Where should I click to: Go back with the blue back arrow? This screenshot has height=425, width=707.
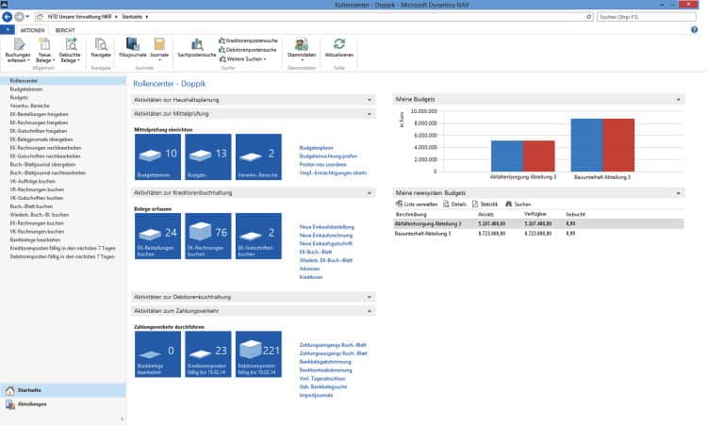pyautogui.click(x=8, y=17)
